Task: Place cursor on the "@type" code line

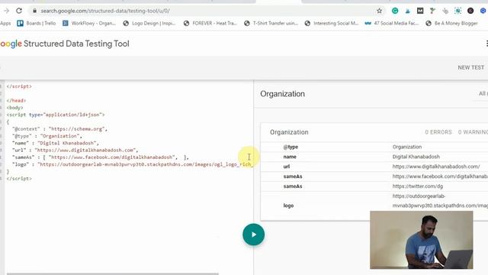Action: 47,136
